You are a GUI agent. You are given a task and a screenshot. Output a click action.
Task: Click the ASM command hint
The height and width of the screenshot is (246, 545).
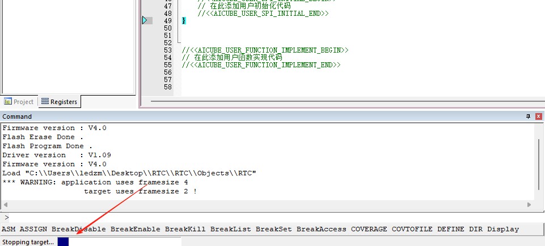(9, 229)
